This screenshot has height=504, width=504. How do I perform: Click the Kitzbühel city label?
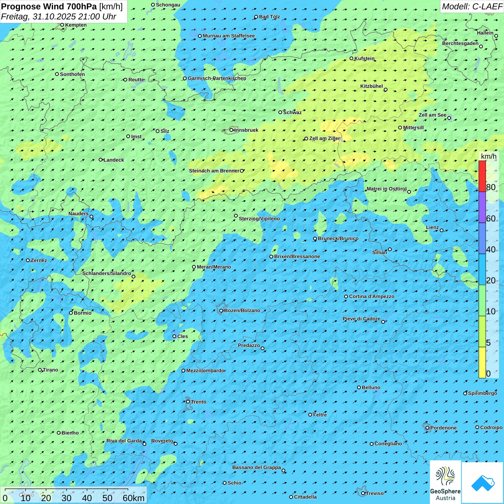(x=372, y=86)
